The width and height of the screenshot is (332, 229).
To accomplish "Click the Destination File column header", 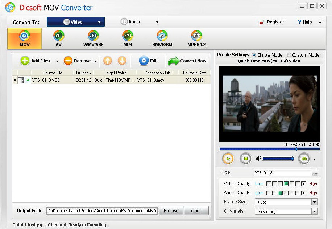I will pyautogui.click(x=158, y=73).
